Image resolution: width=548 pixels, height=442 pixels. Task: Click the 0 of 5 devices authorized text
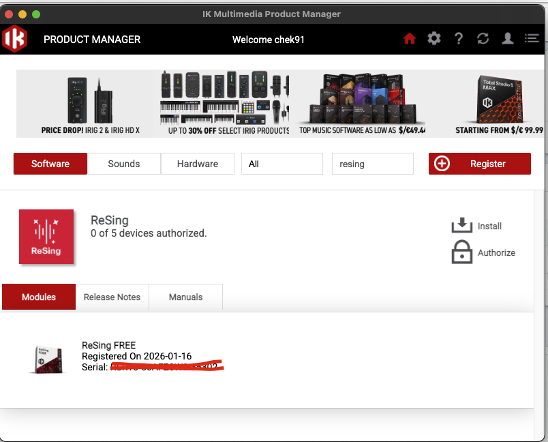[149, 233]
